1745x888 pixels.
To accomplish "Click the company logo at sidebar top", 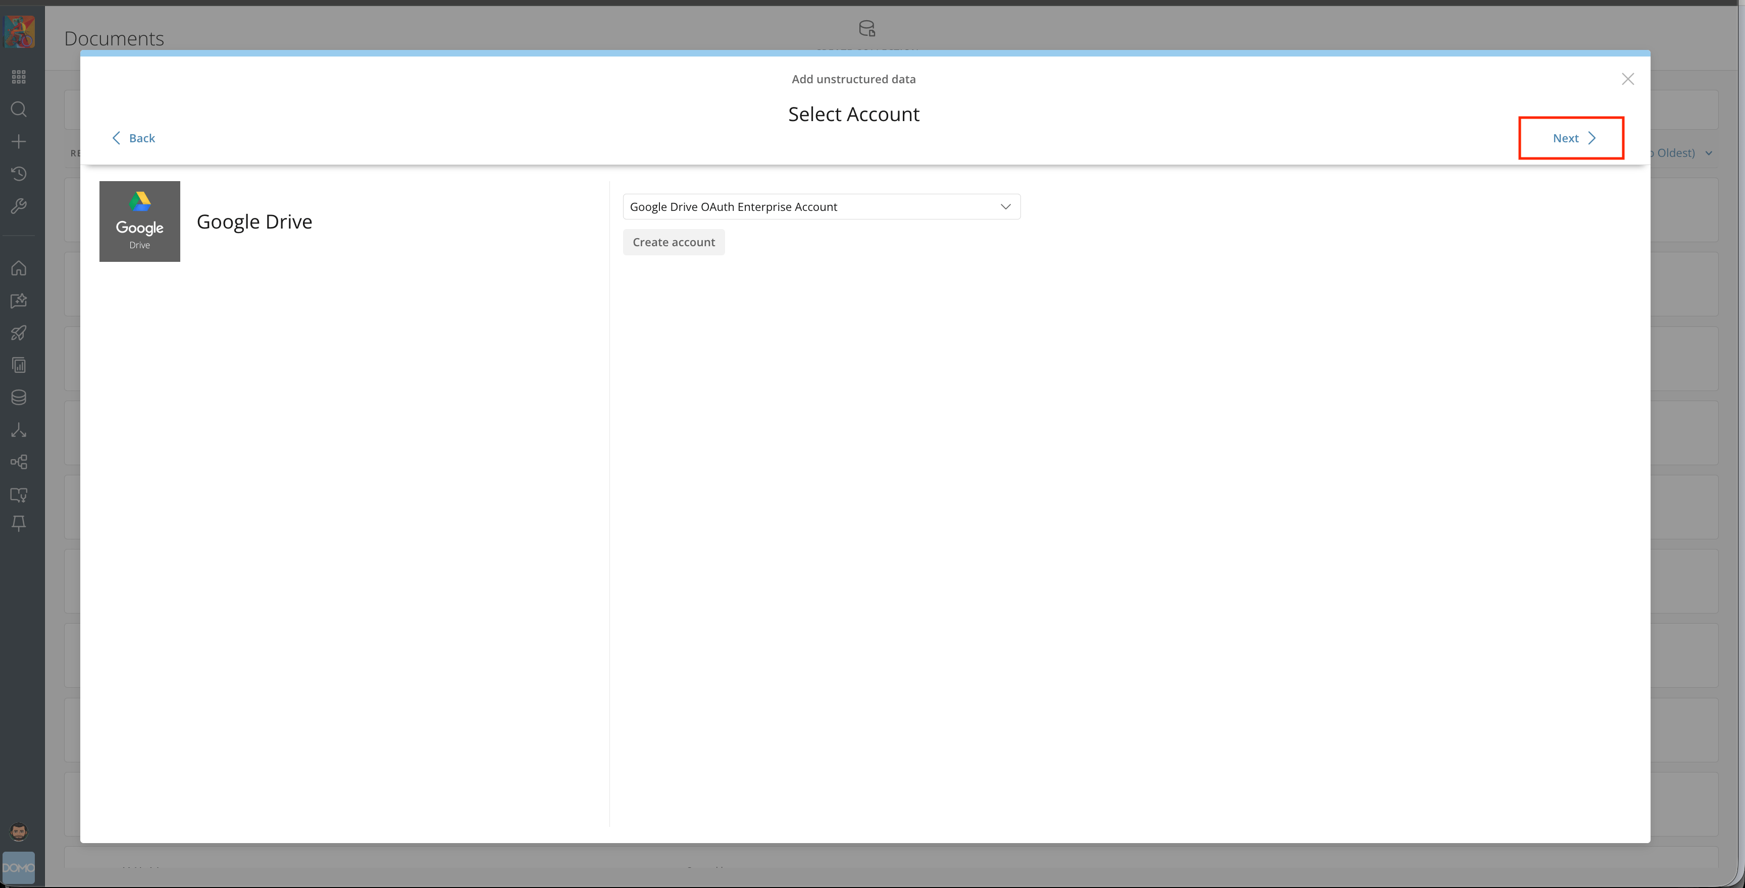I will click(19, 32).
